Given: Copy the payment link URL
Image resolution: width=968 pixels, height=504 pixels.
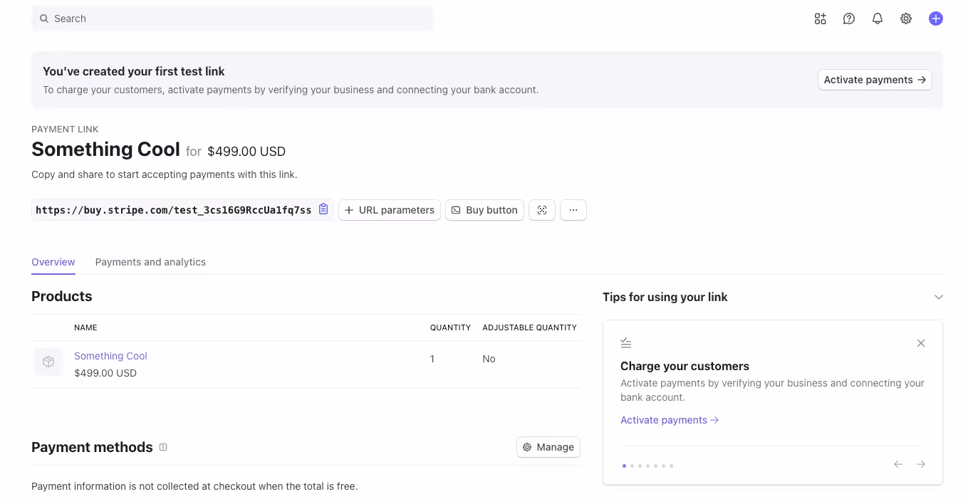Looking at the screenshot, I should 323,209.
